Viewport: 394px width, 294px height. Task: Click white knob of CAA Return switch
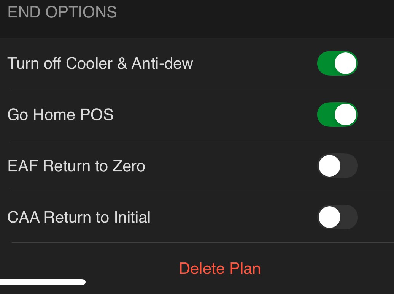[x=329, y=217]
